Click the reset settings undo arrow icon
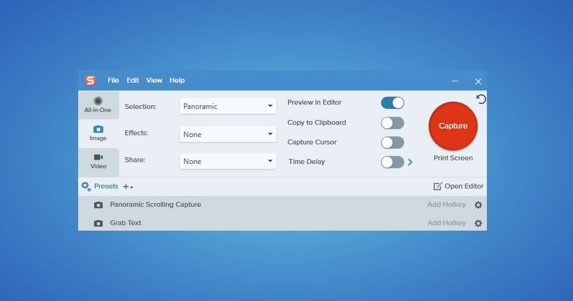The image size is (573, 301). (481, 99)
